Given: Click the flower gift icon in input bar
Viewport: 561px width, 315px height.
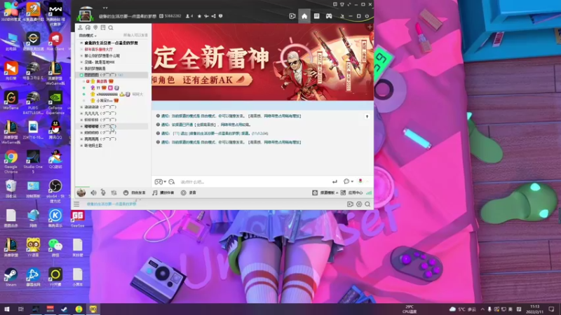Looking at the screenshot, I should click(x=360, y=181).
